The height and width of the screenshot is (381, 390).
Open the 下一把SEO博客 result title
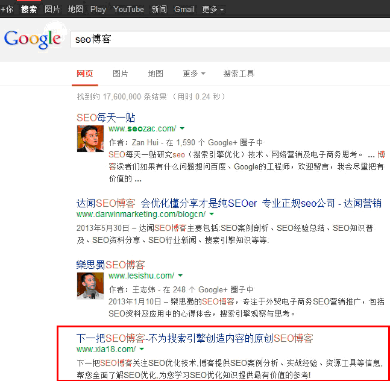pos(195,338)
